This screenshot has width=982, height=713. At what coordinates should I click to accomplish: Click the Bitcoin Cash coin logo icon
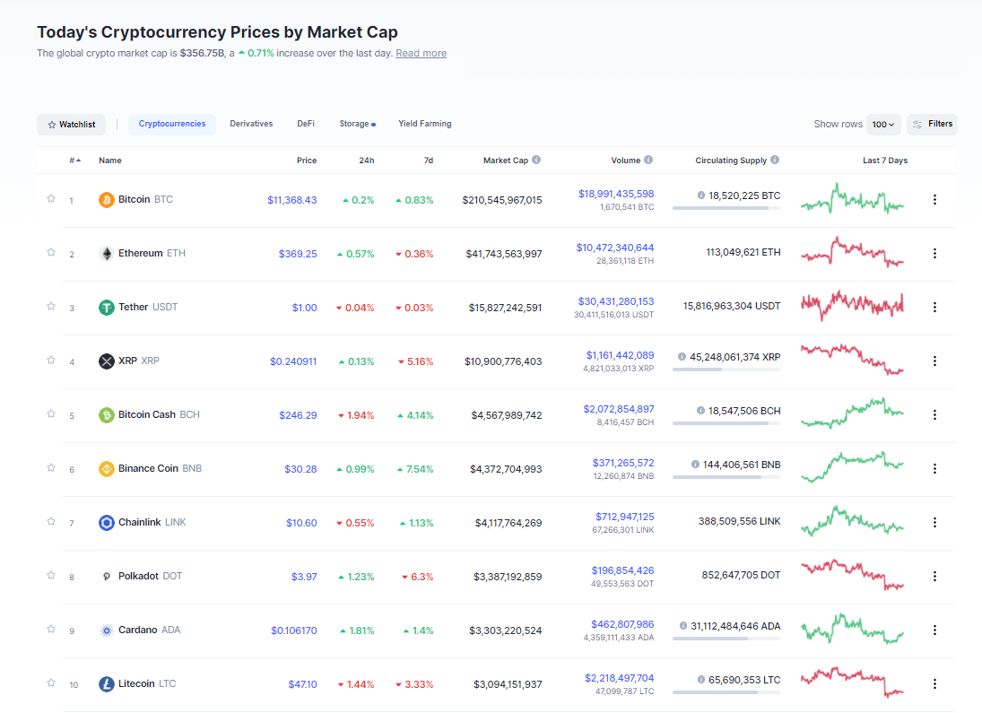coord(107,415)
